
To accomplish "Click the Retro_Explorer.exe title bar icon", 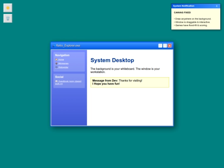I will tap(54, 46).
